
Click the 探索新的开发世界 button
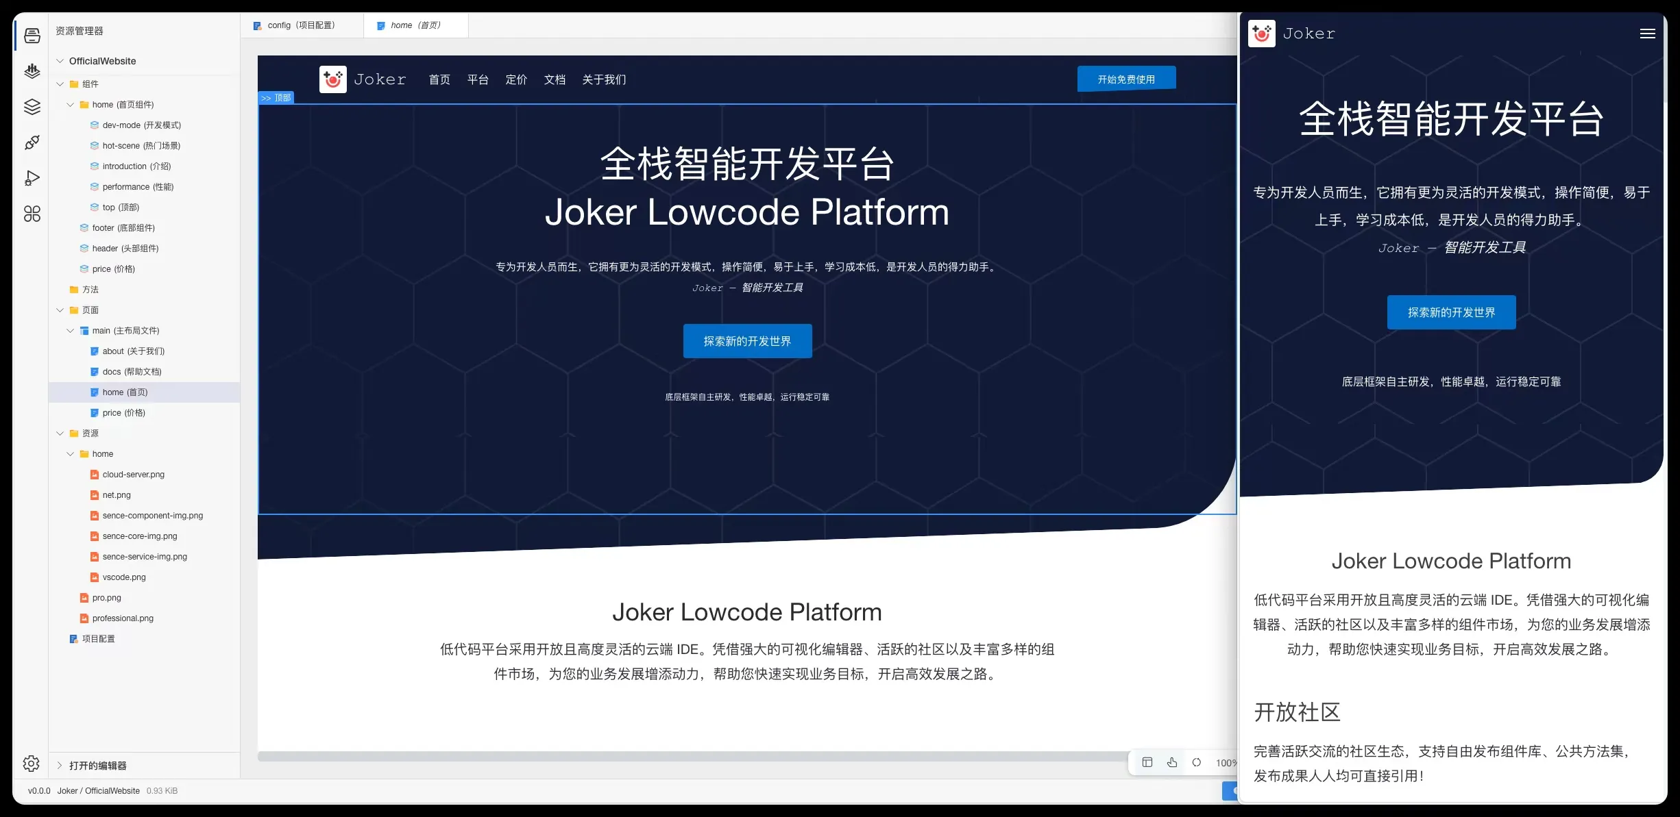pyautogui.click(x=747, y=340)
